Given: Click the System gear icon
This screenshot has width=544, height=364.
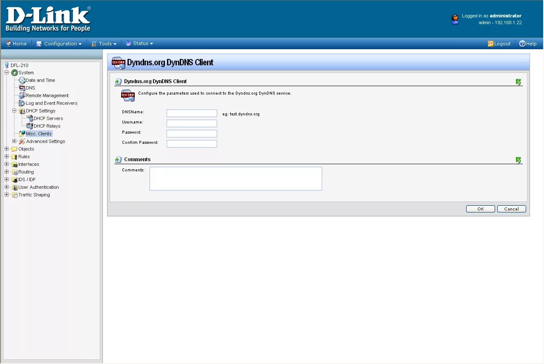Looking at the screenshot, I should pos(14,73).
